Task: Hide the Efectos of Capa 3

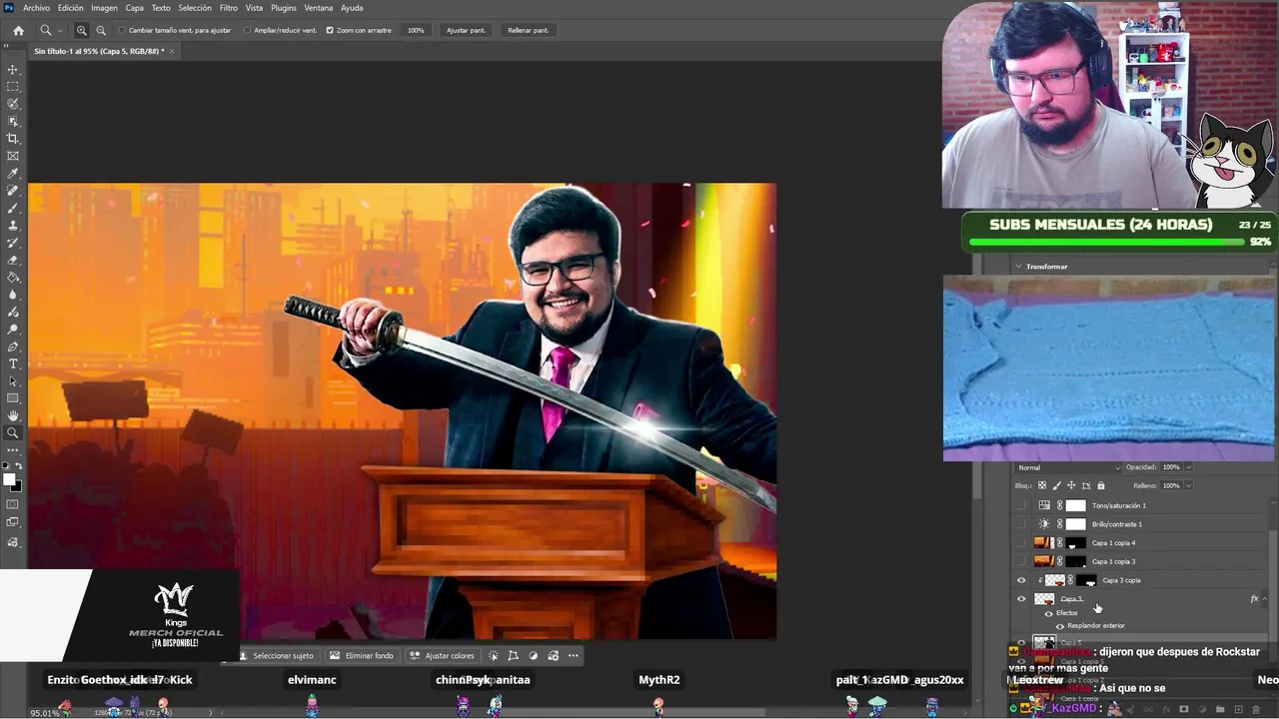Action: pos(1048,613)
